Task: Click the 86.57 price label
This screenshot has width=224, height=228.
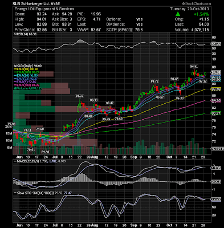Action: click(x=160, y=97)
